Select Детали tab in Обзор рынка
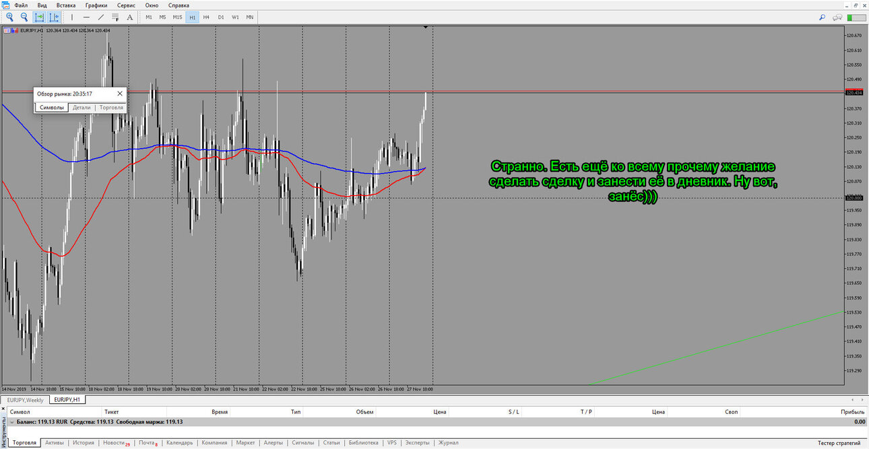Image resolution: width=869 pixels, height=449 pixels. (82, 107)
